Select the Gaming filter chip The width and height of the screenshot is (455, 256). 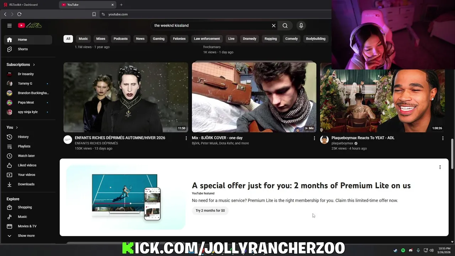point(159,39)
